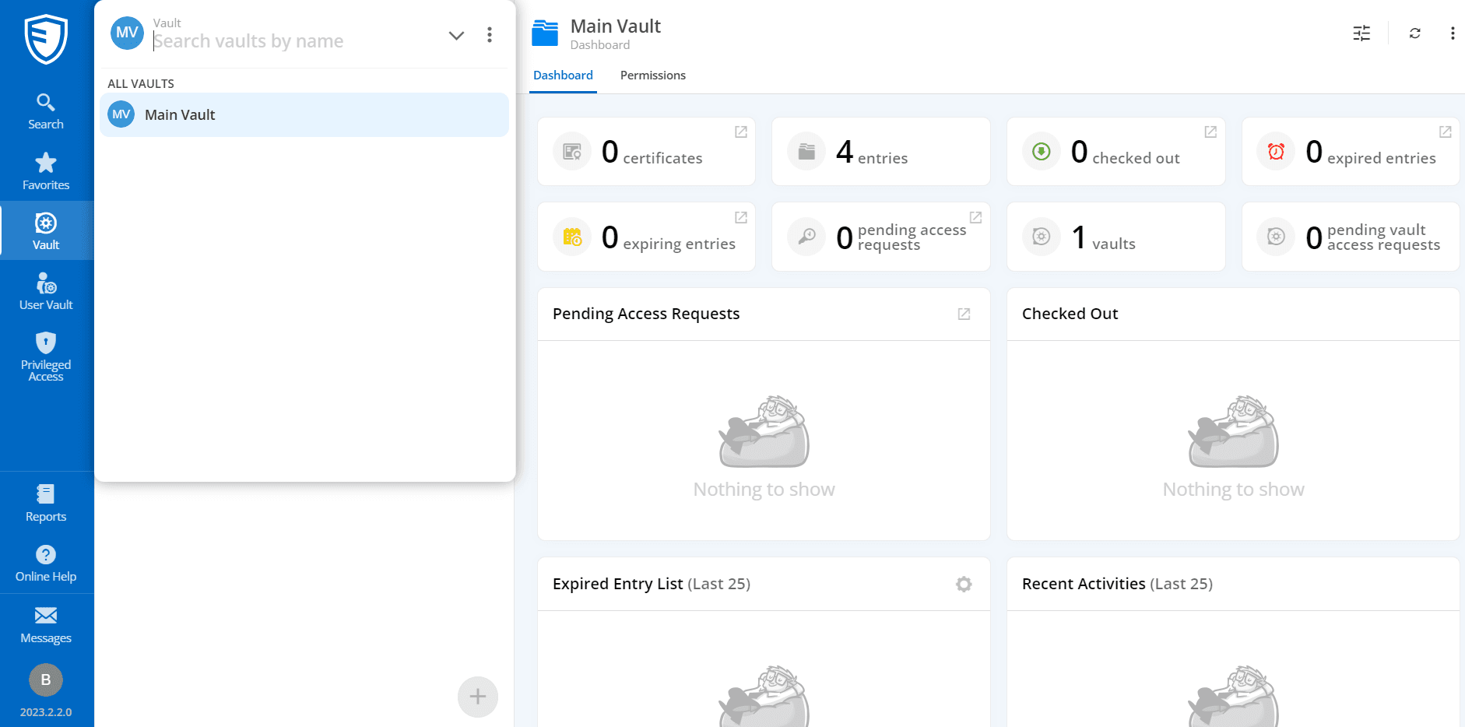
Task: Open Search in the left sidebar
Action: [46, 111]
